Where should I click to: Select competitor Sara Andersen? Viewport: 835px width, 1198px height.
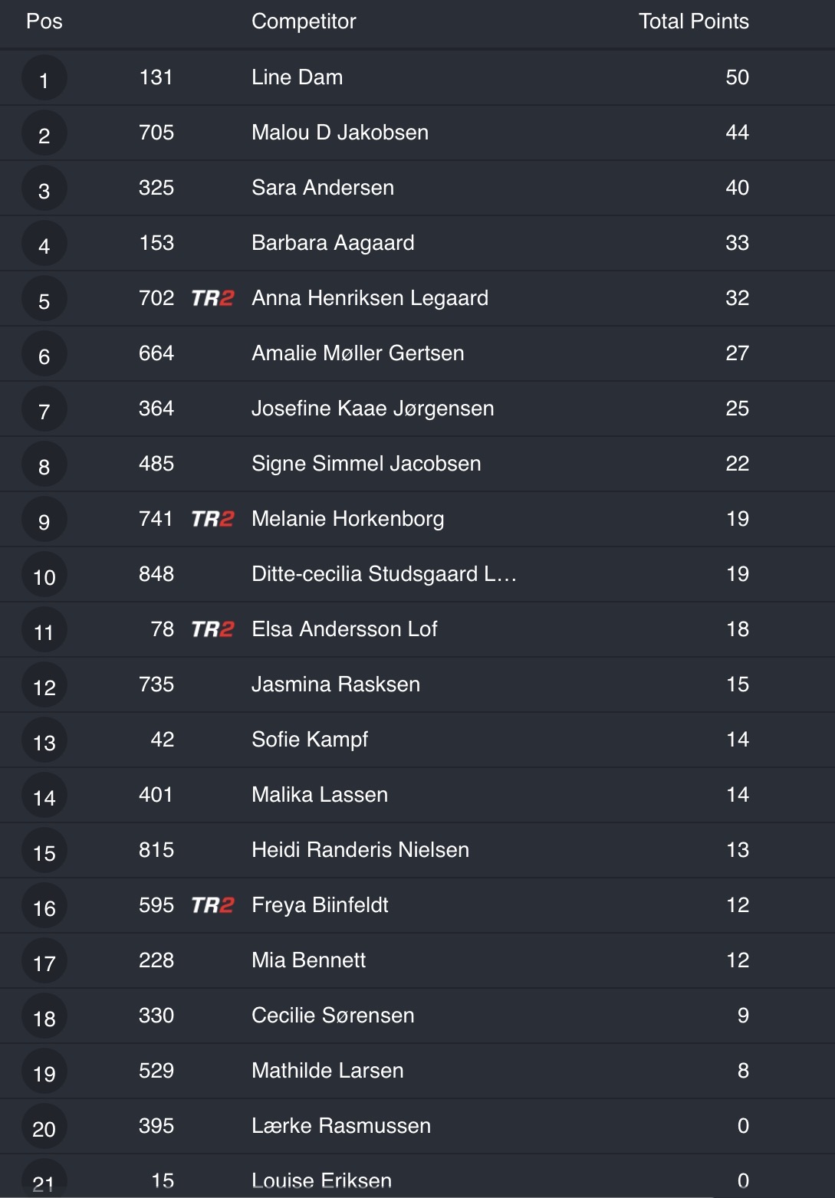[x=323, y=188]
